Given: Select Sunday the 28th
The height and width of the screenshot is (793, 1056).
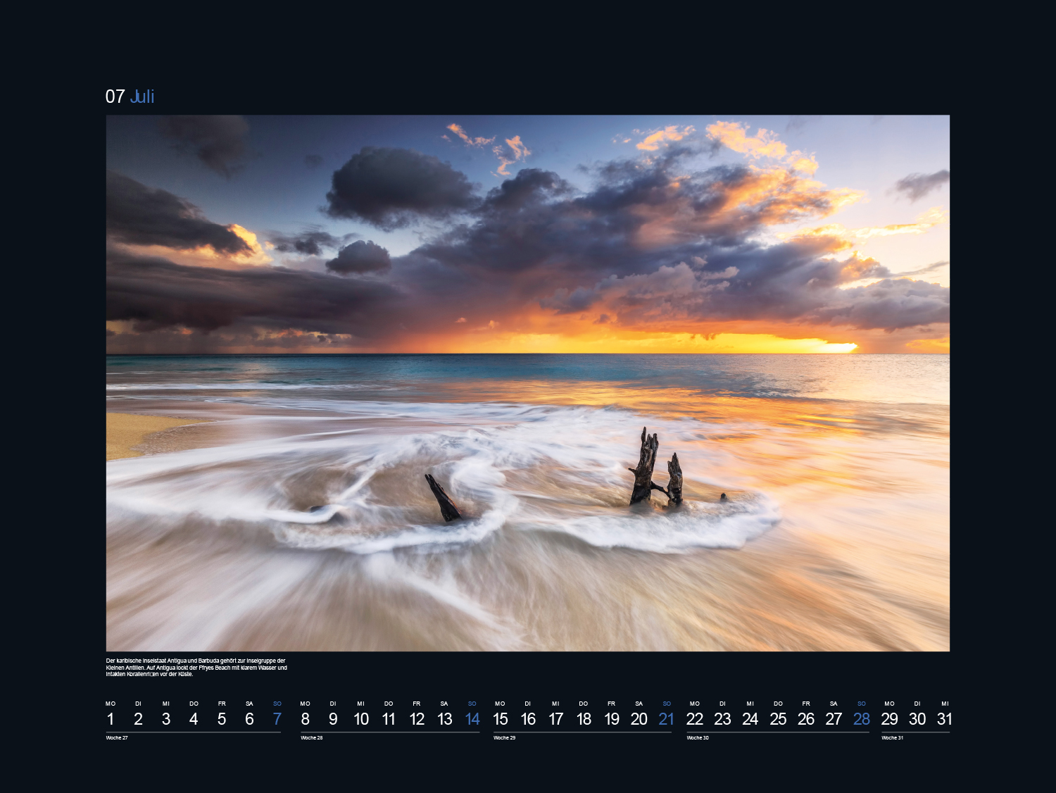Looking at the screenshot, I should (x=861, y=719).
